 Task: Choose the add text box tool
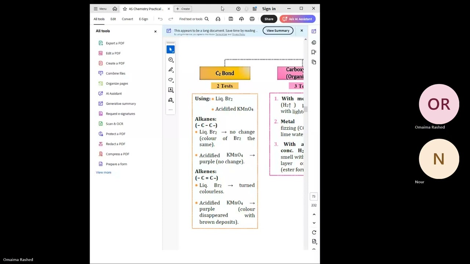[x=171, y=90]
